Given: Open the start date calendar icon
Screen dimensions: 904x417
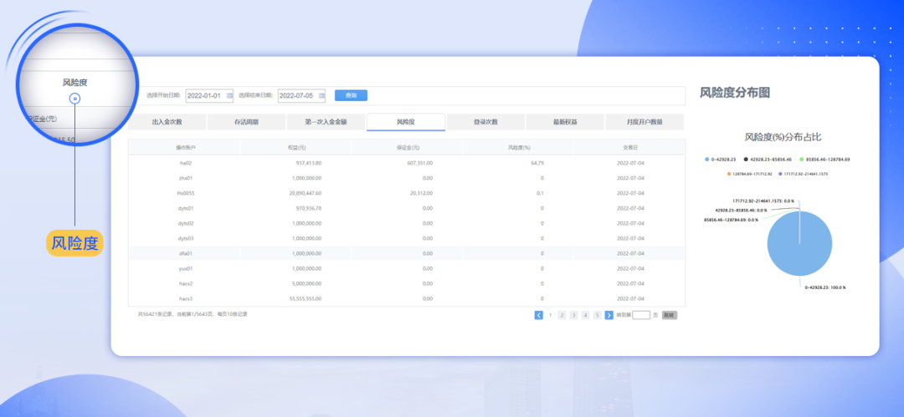Looking at the screenshot, I should [228, 96].
